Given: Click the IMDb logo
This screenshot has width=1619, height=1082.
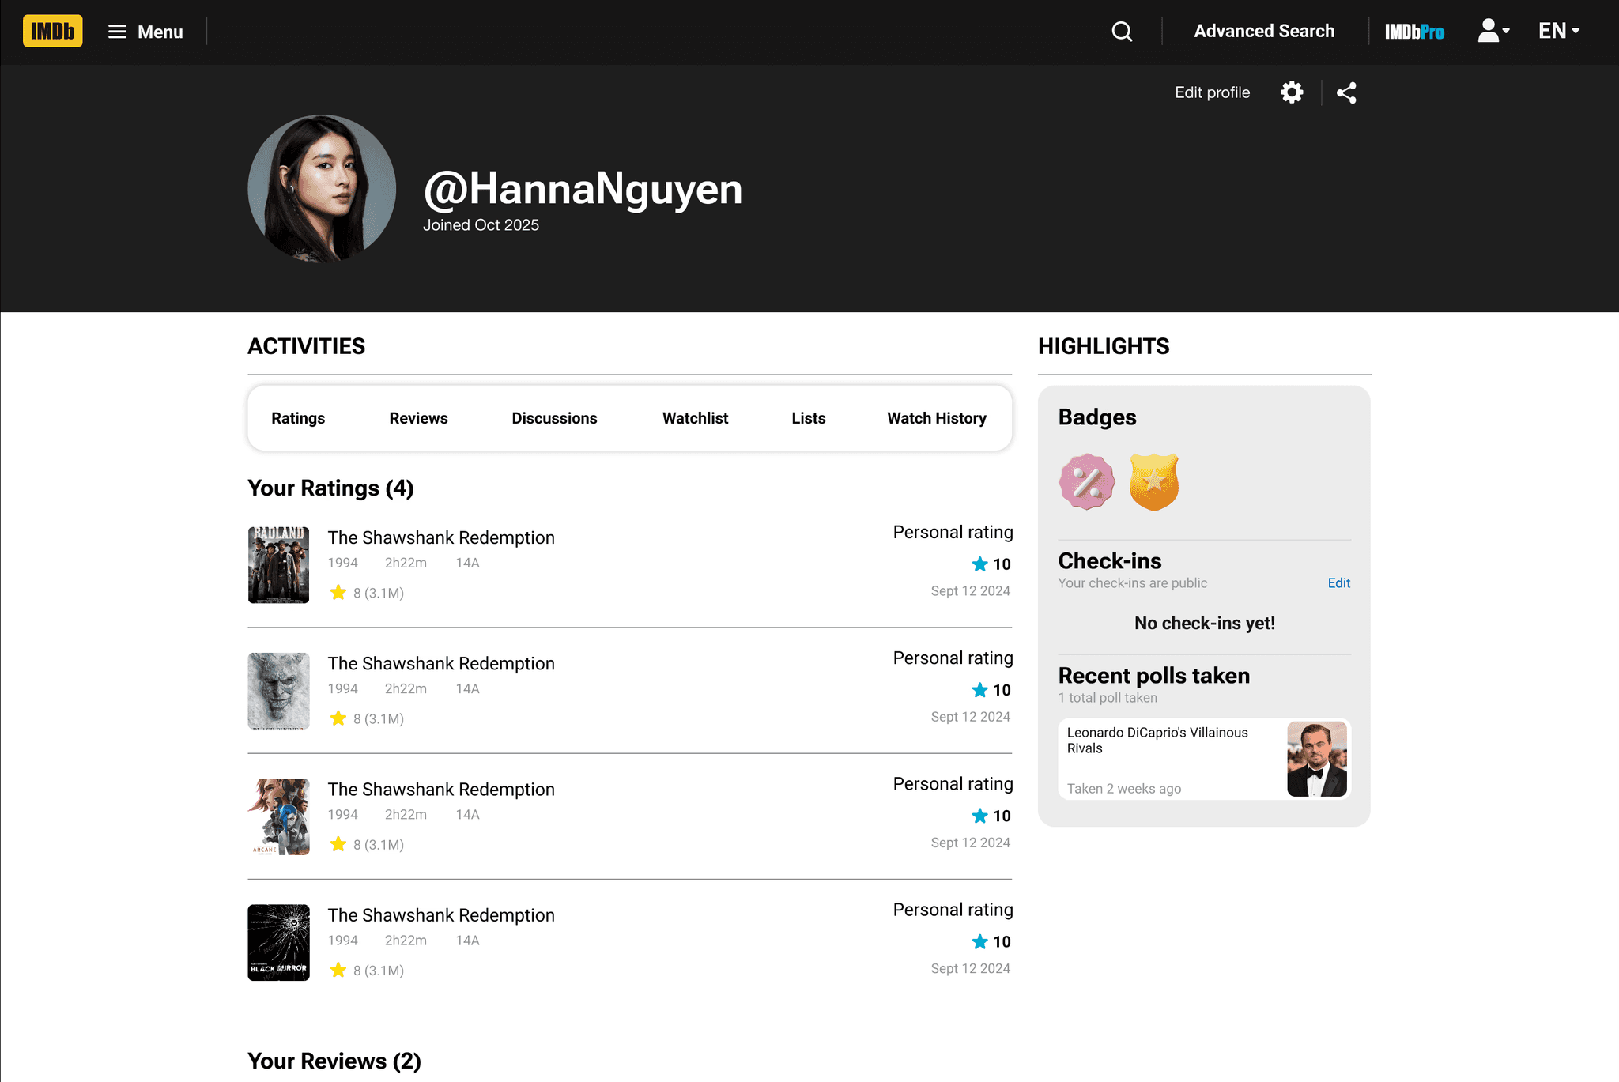Looking at the screenshot, I should 52,32.
